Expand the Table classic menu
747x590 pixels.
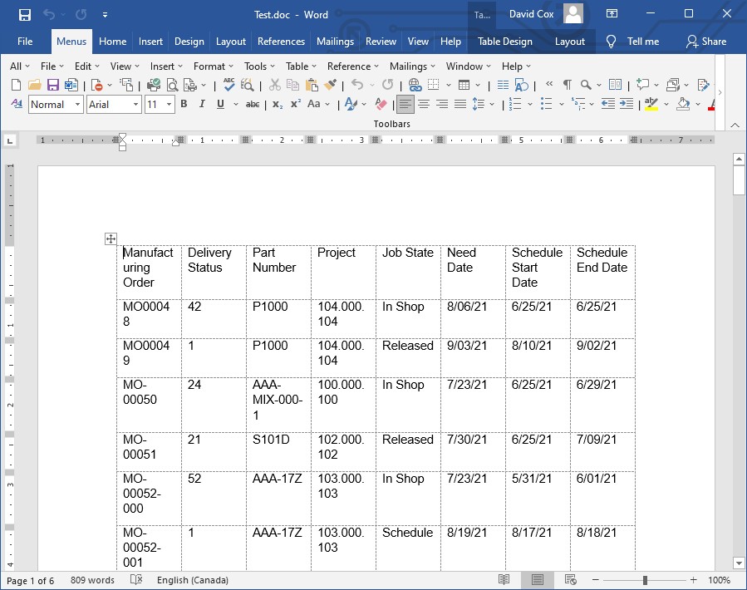coord(301,66)
